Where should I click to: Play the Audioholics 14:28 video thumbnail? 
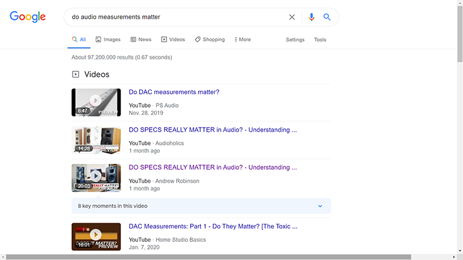click(x=96, y=140)
